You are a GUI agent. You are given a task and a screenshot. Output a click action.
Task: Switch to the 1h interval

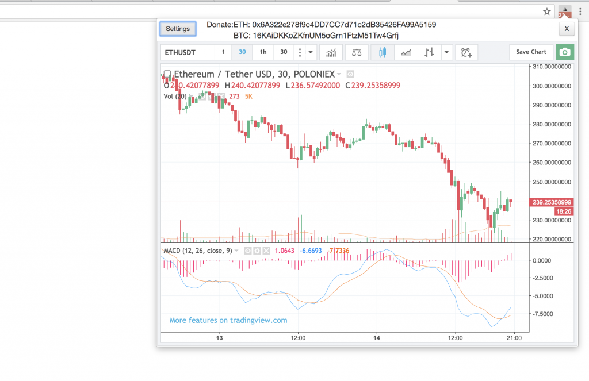tap(263, 52)
